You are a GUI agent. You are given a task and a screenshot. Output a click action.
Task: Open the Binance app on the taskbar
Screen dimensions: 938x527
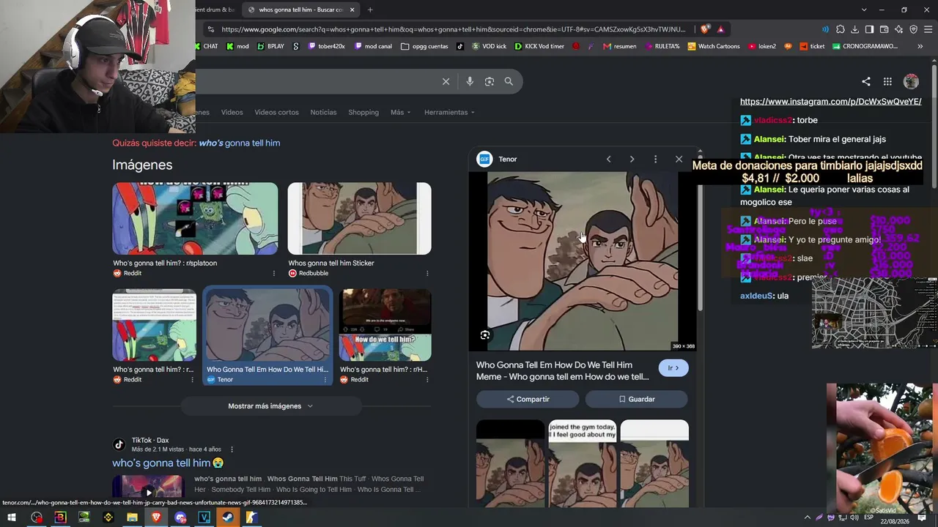pyautogui.click(x=108, y=517)
